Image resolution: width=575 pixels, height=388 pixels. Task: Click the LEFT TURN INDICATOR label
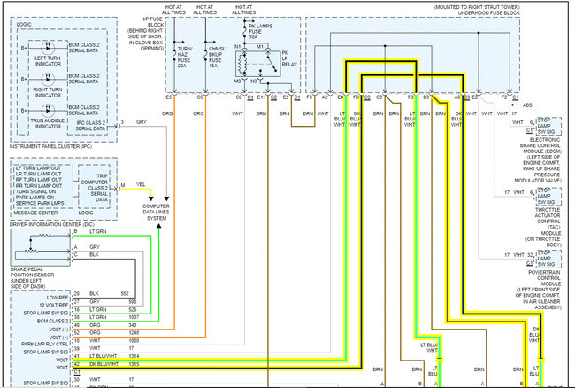click(48, 61)
